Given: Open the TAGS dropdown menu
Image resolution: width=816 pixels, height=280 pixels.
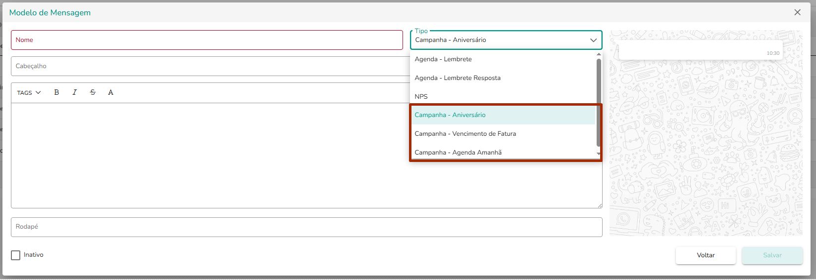Looking at the screenshot, I should (x=29, y=92).
